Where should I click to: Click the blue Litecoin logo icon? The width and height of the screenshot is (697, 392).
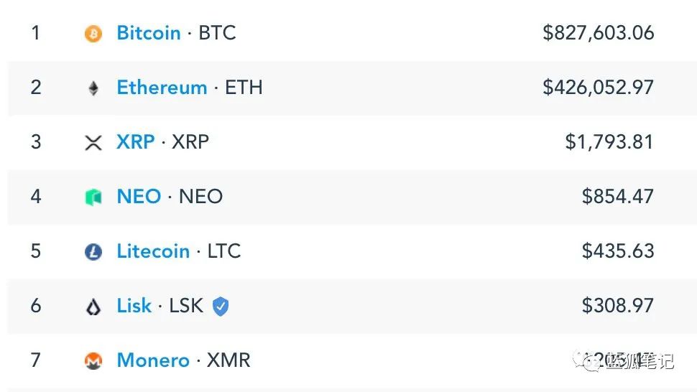click(93, 252)
